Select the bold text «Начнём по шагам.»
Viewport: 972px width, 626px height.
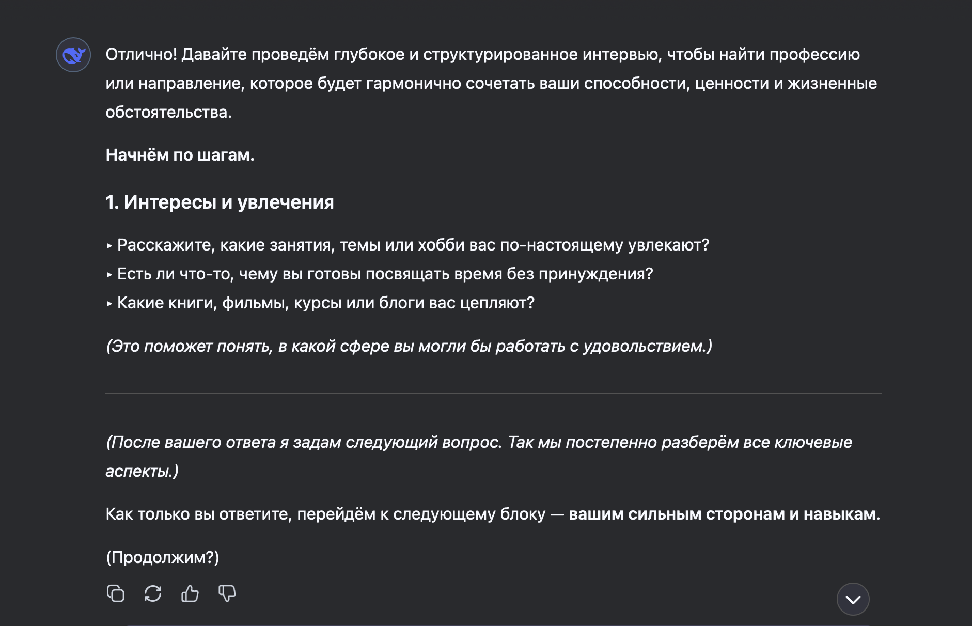tap(180, 155)
